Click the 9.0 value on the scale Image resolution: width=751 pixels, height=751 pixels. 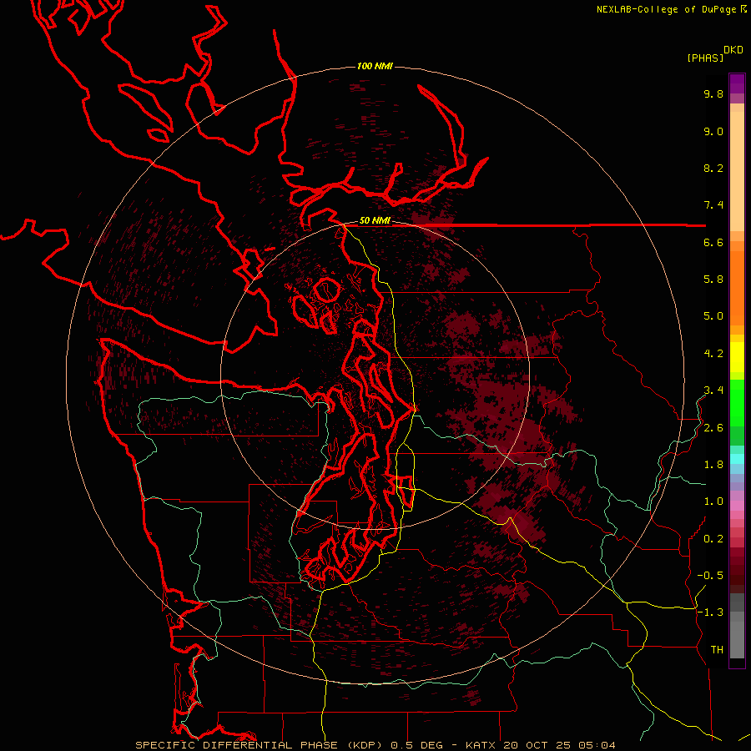click(713, 131)
